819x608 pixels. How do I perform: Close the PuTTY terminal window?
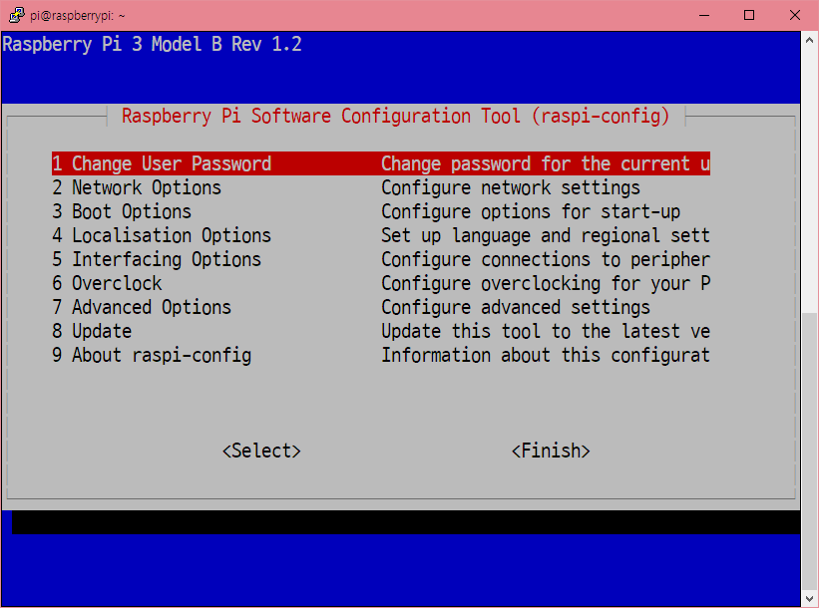pos(794,15)
